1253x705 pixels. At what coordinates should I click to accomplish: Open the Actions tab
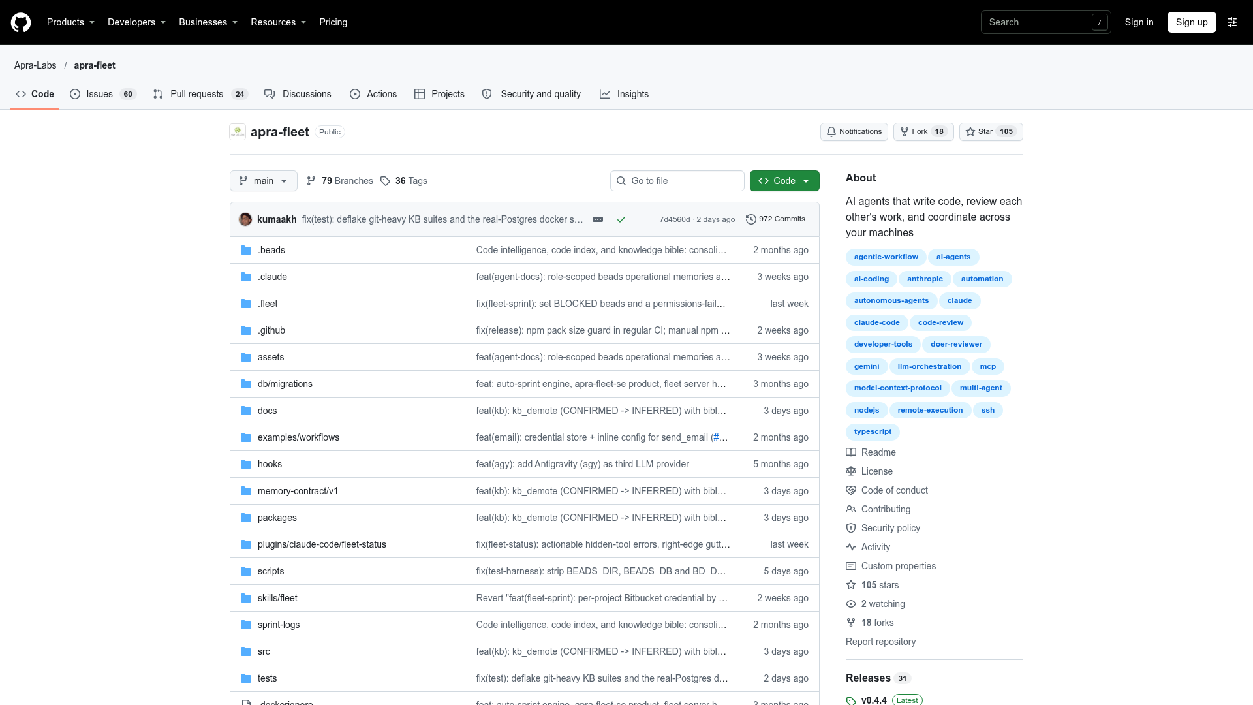[x=373, y=94]
